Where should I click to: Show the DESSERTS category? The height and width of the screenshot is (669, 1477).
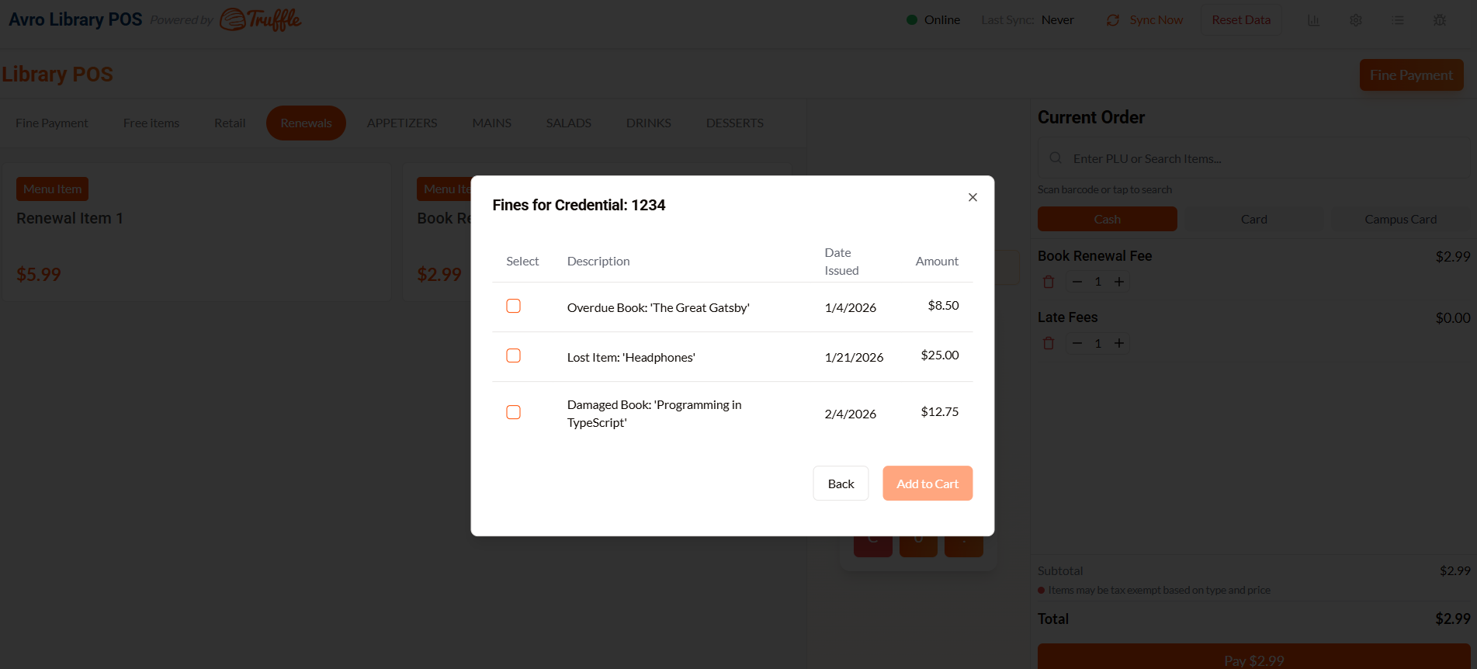[735, 123]
